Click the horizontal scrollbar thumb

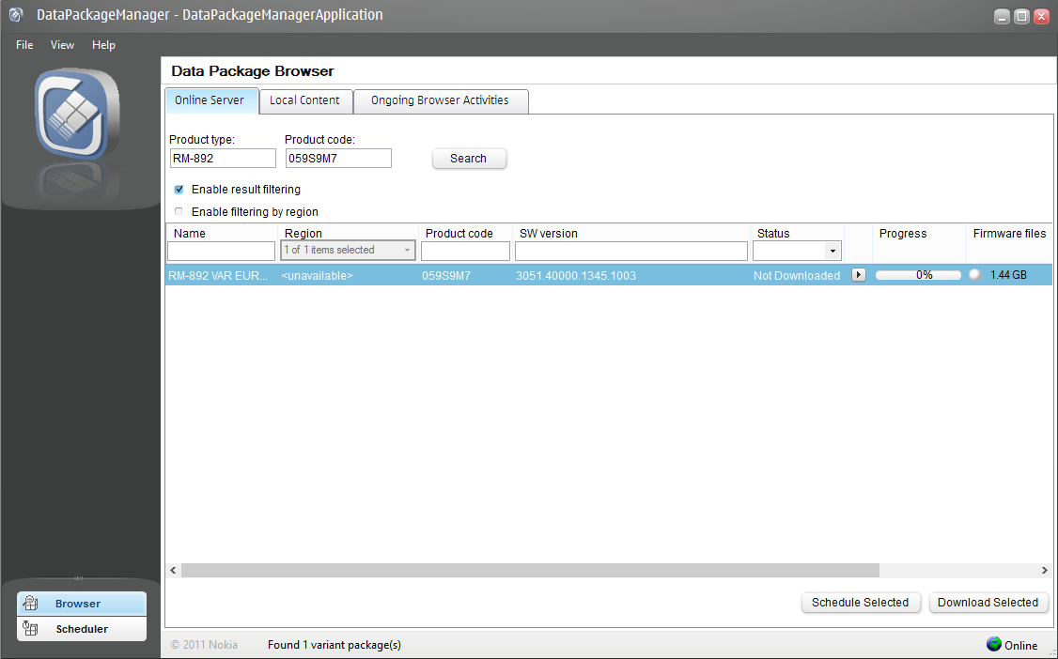[x=530, y=570]
